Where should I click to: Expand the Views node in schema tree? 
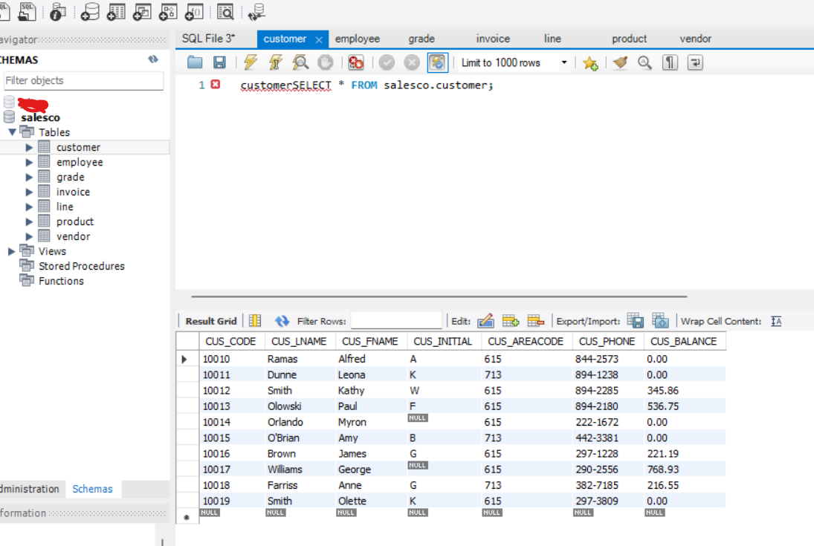[x=12, y=251]
